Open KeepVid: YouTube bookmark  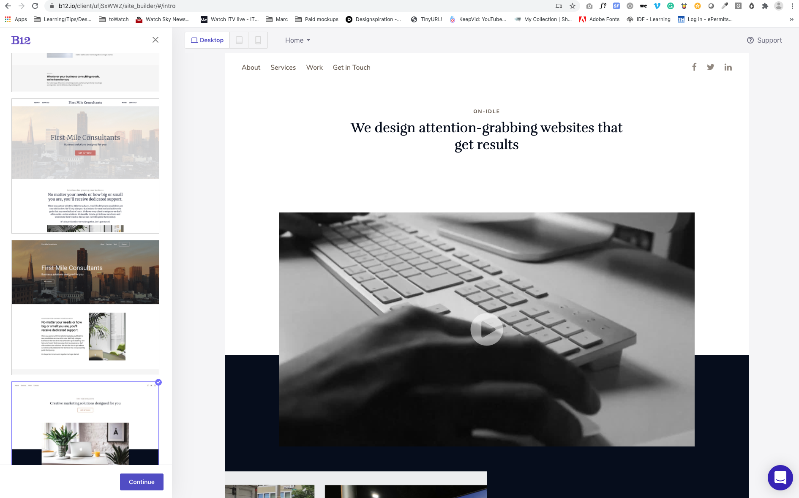(478, 19)
